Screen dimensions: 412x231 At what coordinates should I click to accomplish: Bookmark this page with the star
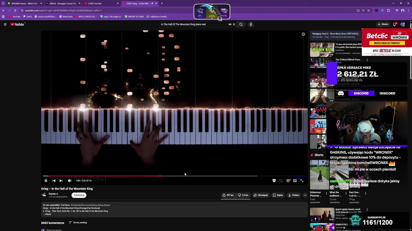point(369,11)
